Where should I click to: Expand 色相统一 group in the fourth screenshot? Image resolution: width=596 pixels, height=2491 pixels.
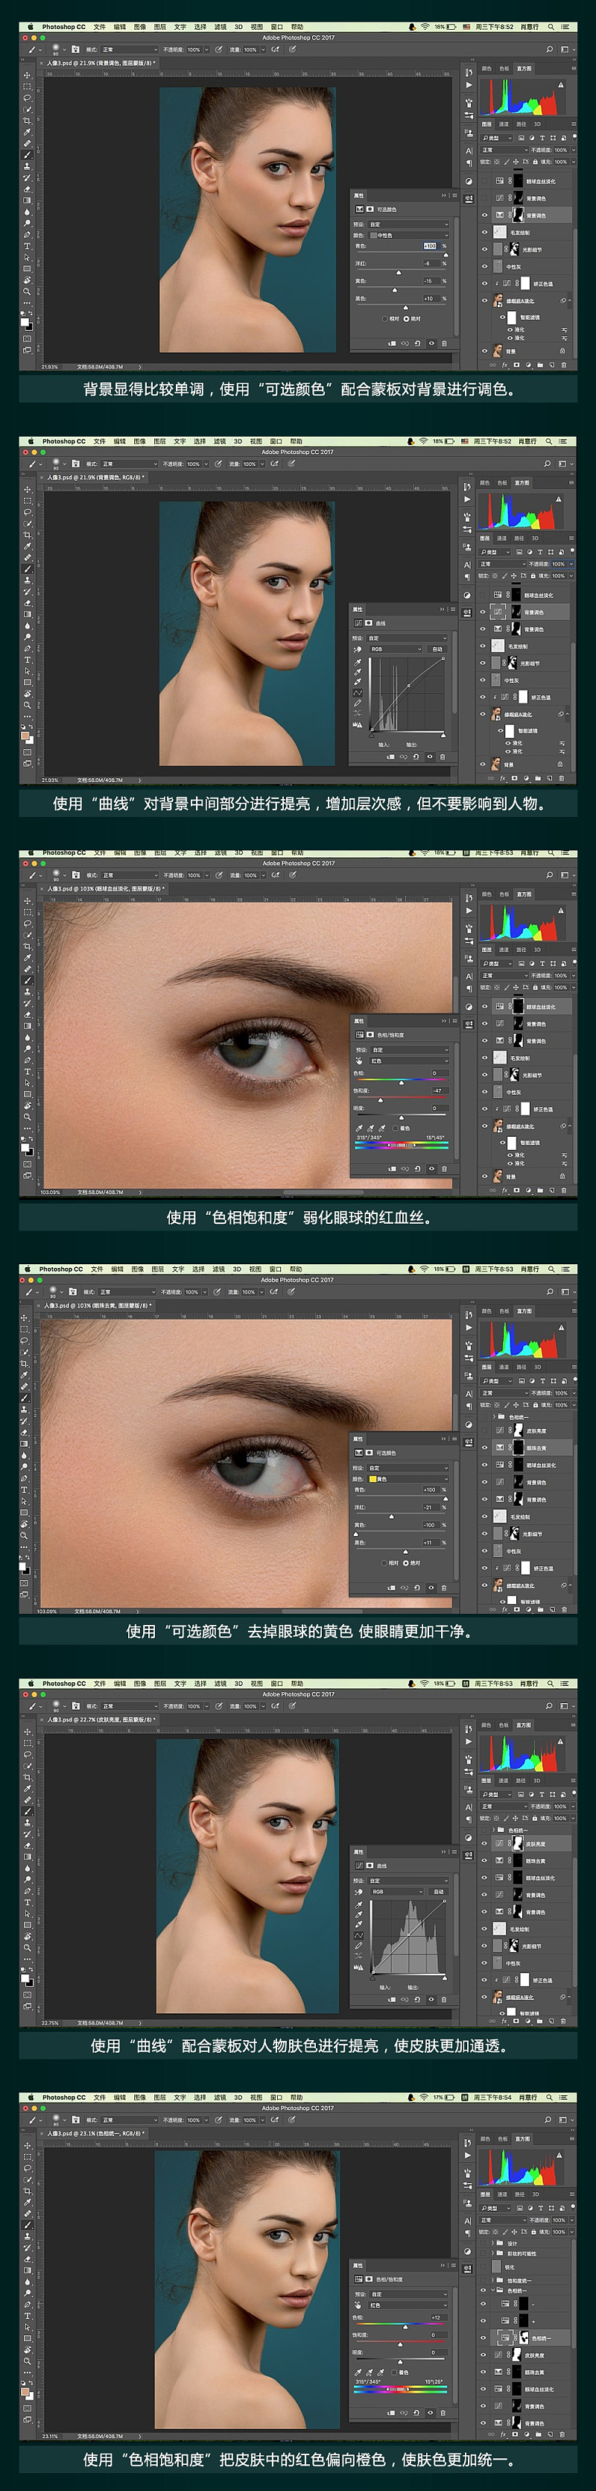pyautogui.click(x=494, y=1417)
